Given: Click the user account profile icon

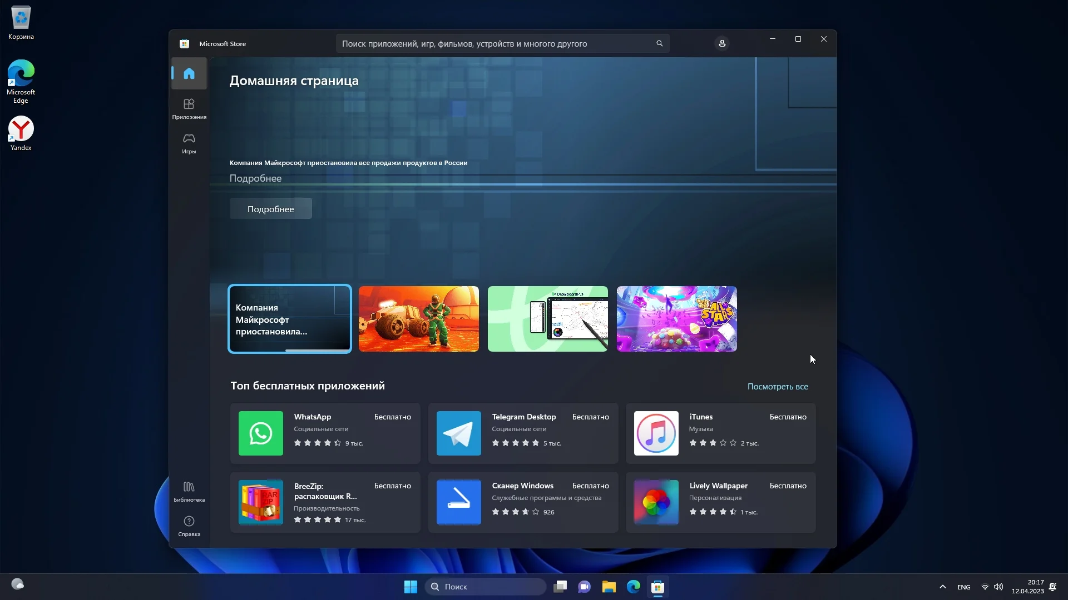Looking at the screenshot, I should point(722,43).
